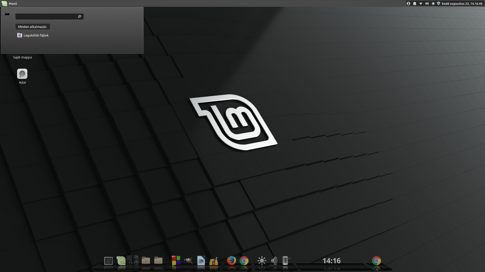The height and width of the screenshot is (272, 485).
Task: Launch the terminal from the dock
Action: pyautogui.click(x=108, y=261)
